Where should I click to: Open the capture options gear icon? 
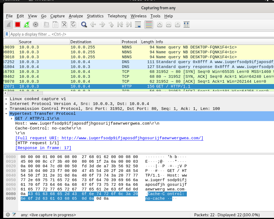pyautogui.click(x=35, y=24)
